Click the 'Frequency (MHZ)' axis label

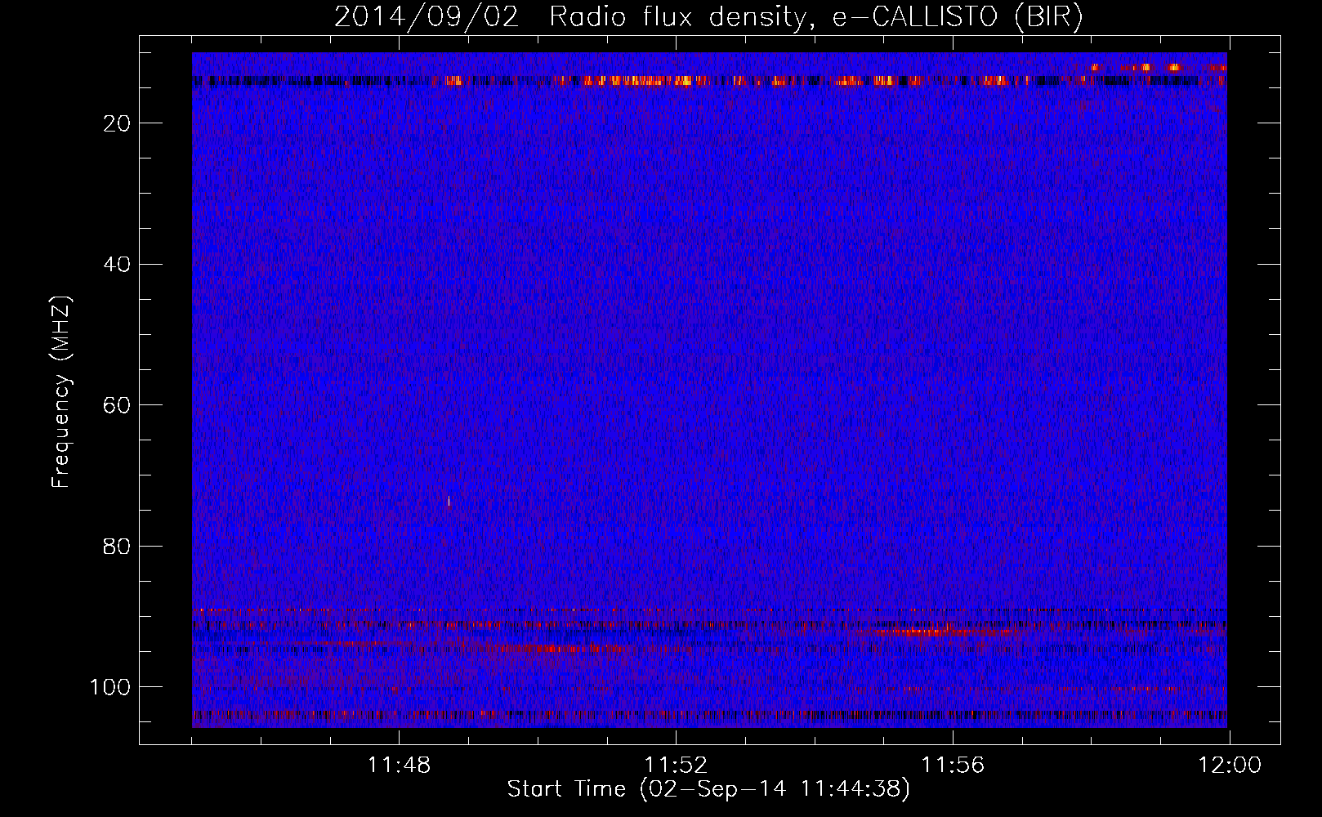coord(61,392)
